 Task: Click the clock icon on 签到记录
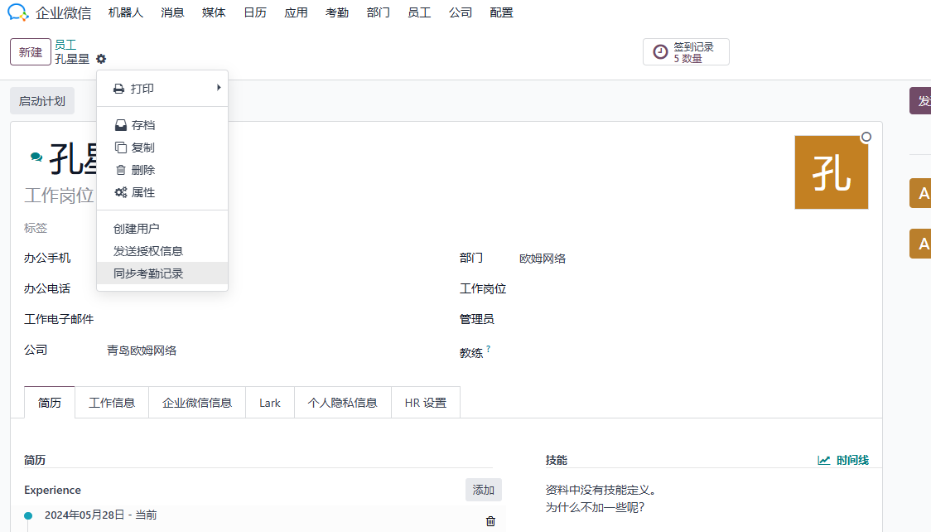(x=660, y=52)
